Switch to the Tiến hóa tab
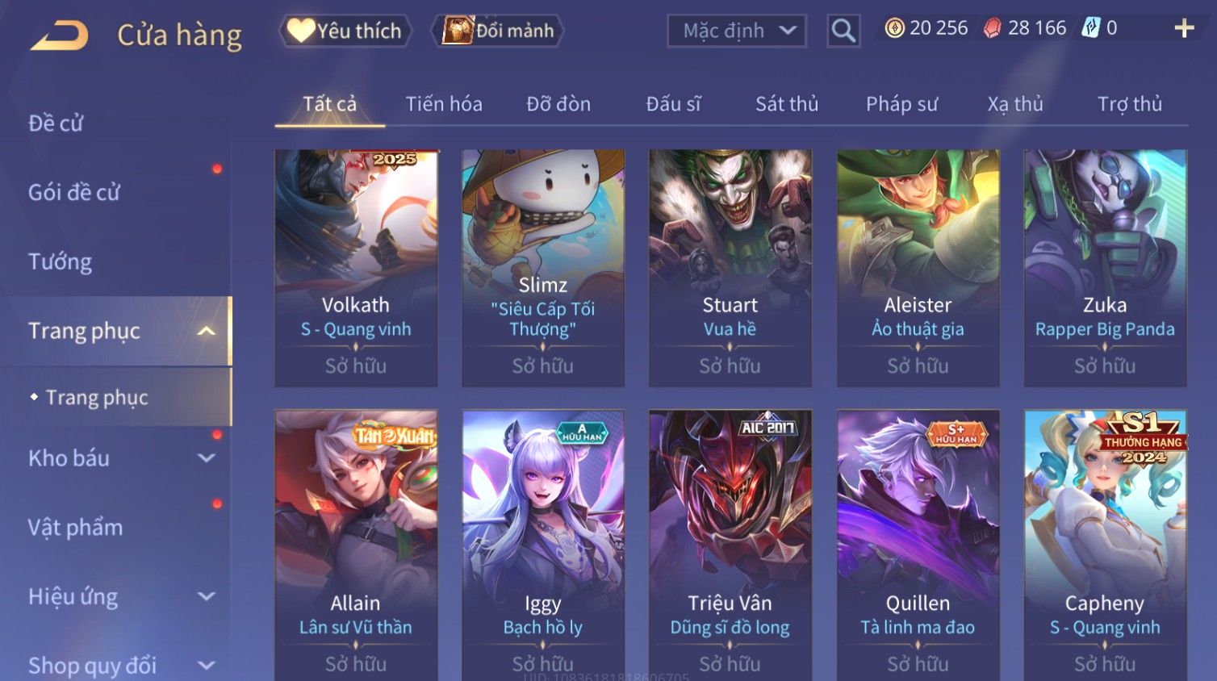The height and width of the screenshot is (681, 1217). [x=444, y=104]
